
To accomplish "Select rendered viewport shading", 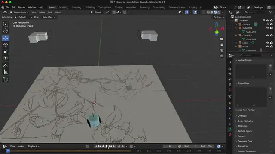I will pyautogui.click(x=219, y=12).
